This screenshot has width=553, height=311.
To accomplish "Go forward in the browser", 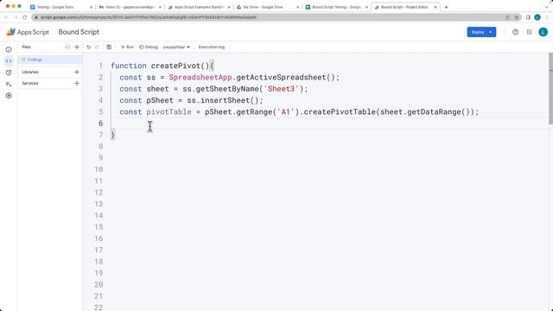I will coord(16,17).
